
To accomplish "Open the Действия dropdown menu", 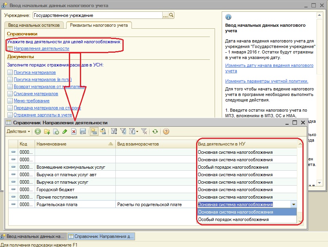I will click(18, 132).
